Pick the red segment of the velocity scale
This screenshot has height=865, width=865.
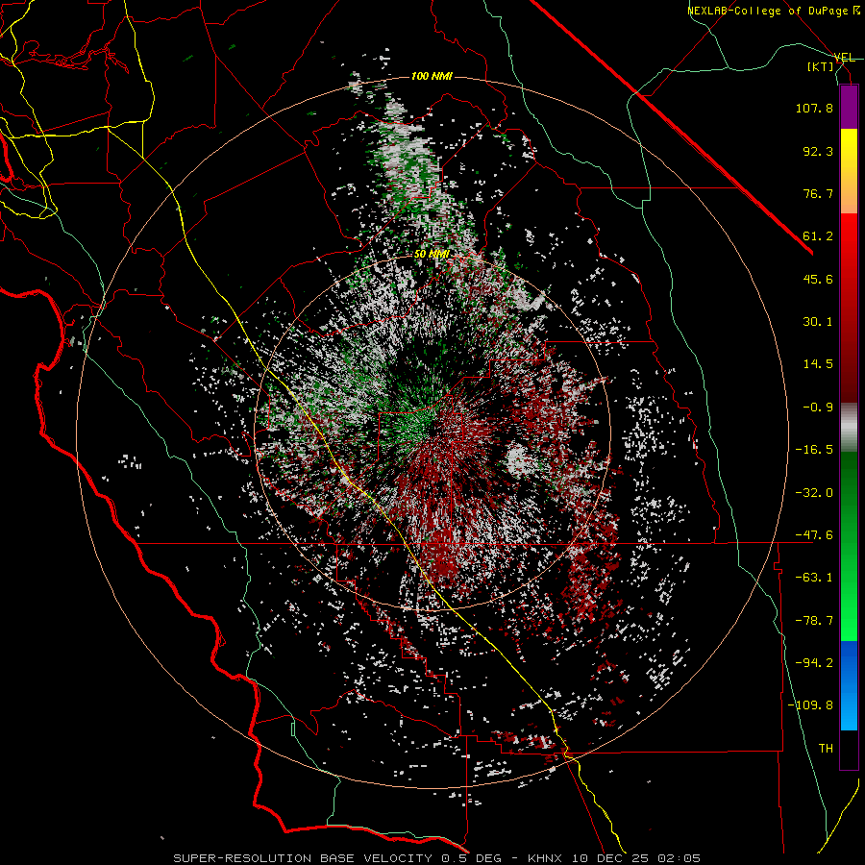pyautogui.click(x=849, y=308)
